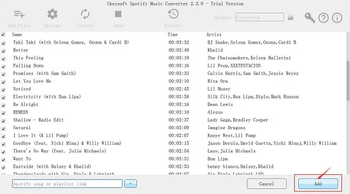Select the song name Natural
The height and width of the screenshot is (194, 350).
(22, 128)
